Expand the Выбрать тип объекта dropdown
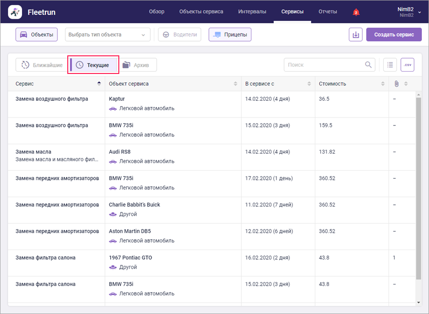Image resolution: width=429 pixels, height=314 pixels. 107,35
